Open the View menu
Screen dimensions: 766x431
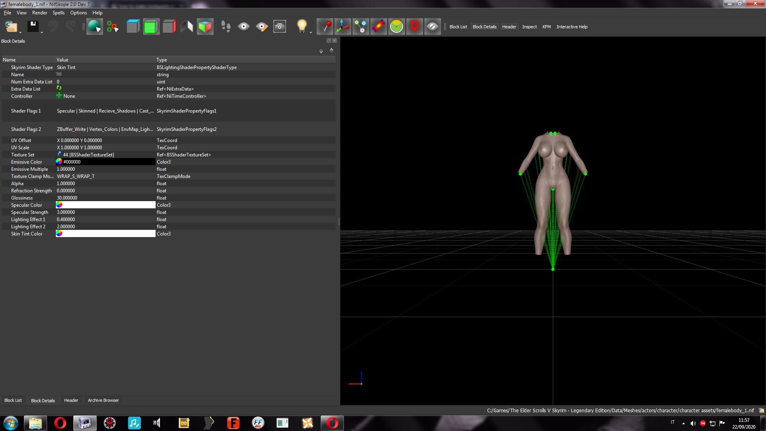click(x=22, y=13)
